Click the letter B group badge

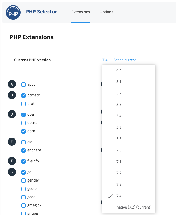(x=12, y=95)
